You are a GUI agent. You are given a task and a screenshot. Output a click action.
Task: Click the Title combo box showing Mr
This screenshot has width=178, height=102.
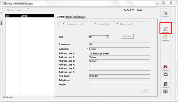(99, 37)
